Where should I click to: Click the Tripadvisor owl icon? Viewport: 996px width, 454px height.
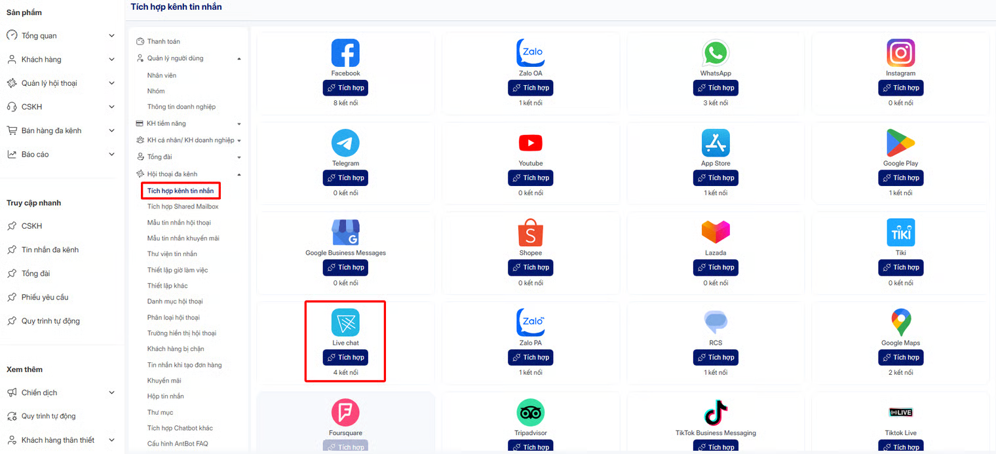530,413
